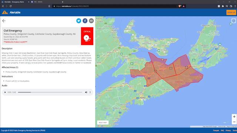Open the Terms of Use map link
This screenshot has height=133, width=237.
(x=222, y=126)
